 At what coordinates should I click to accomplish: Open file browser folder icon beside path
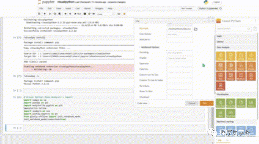tap(196, 29)
